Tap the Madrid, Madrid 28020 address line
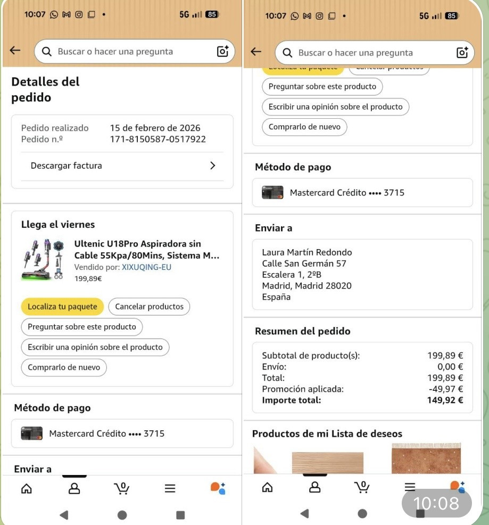 (306, 285)
